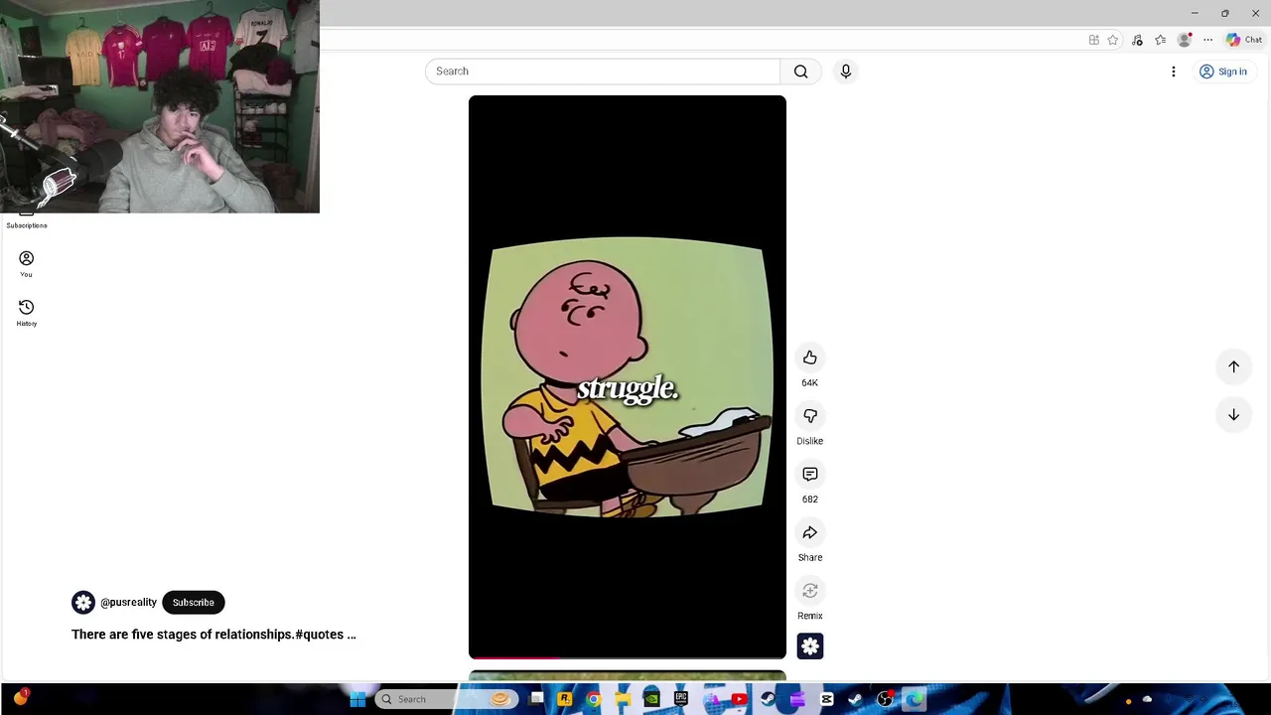Open File Explorer from taskbar

(623, 699)
